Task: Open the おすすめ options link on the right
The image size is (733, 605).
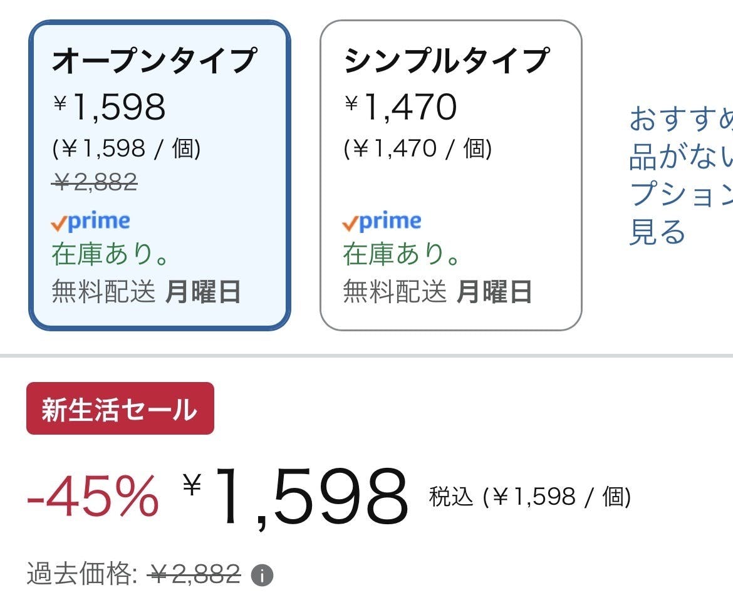Action: [680, 175]
